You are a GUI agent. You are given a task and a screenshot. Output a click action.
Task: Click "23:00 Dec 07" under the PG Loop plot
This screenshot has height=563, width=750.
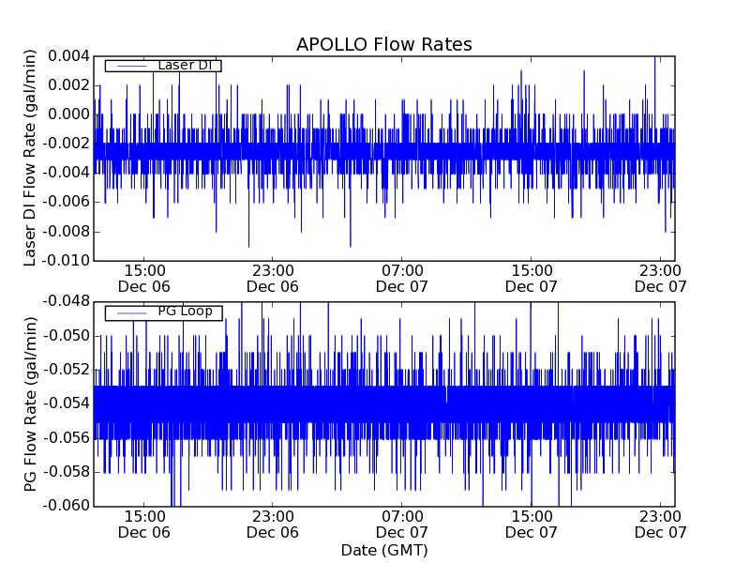[x=661, y=525]
